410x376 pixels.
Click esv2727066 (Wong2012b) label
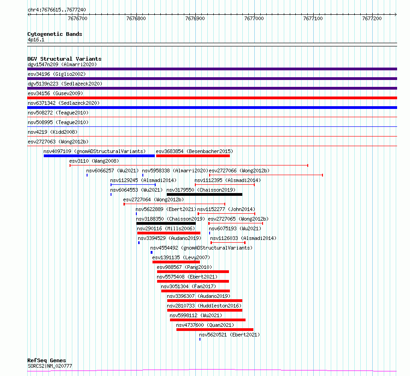coord(239,171)
